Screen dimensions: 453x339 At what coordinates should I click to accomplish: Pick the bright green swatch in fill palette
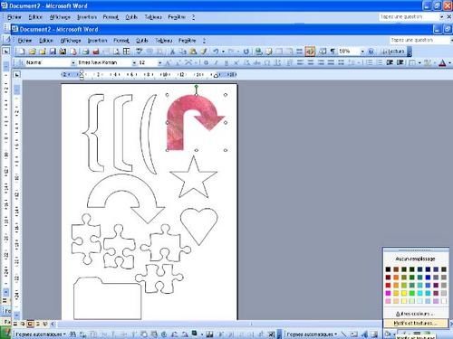tap(412, 293)
